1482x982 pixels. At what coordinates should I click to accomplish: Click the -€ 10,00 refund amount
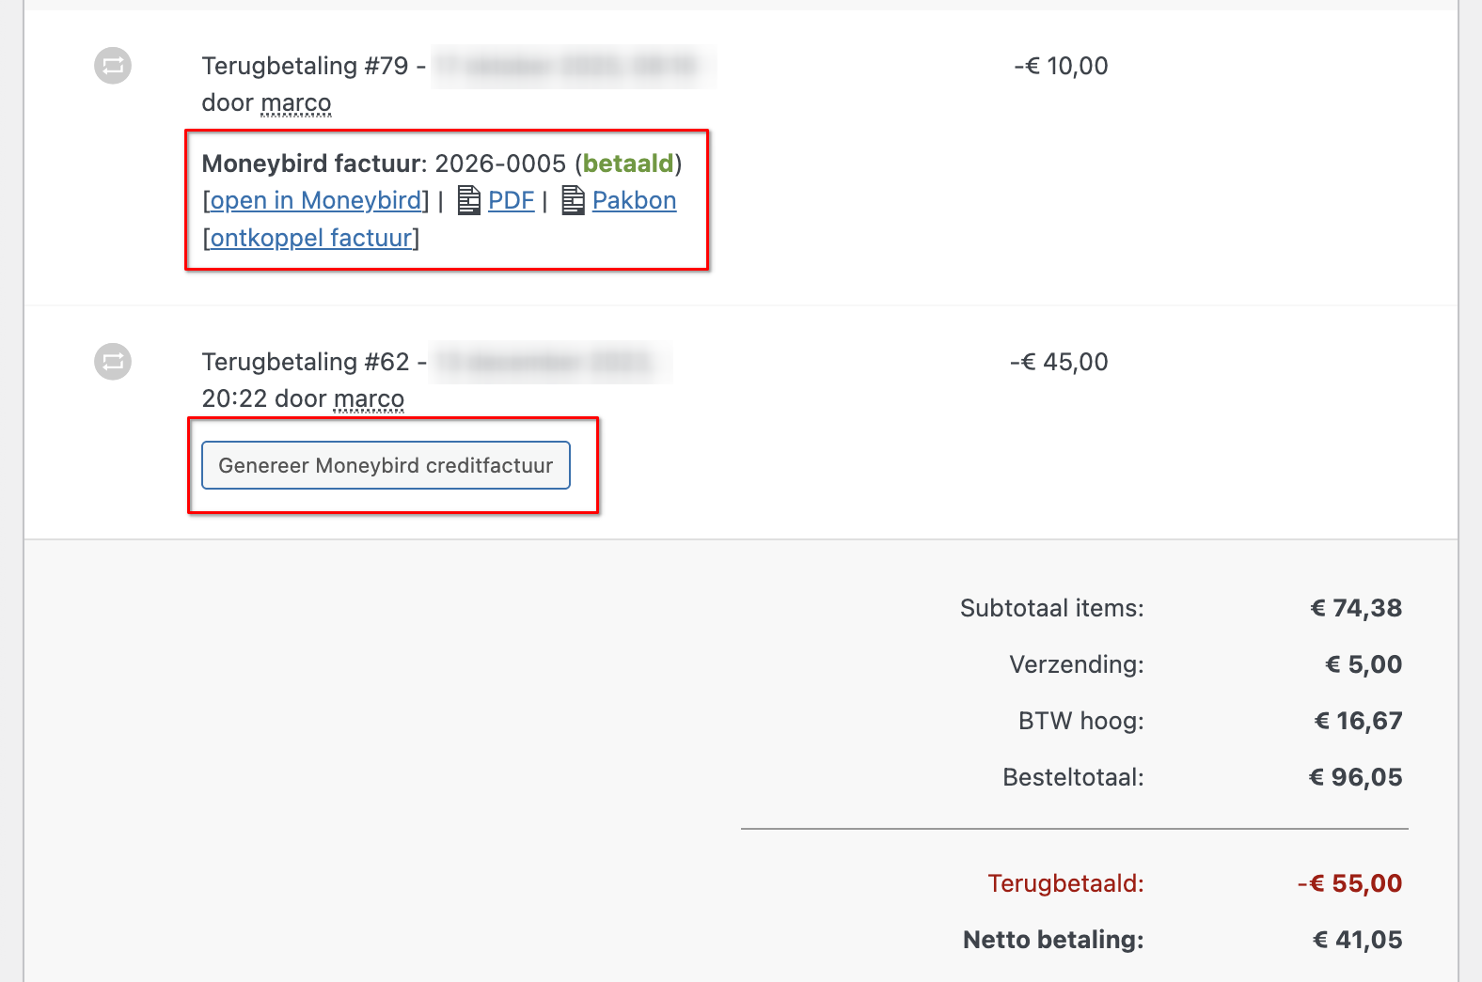(1061, 66)
